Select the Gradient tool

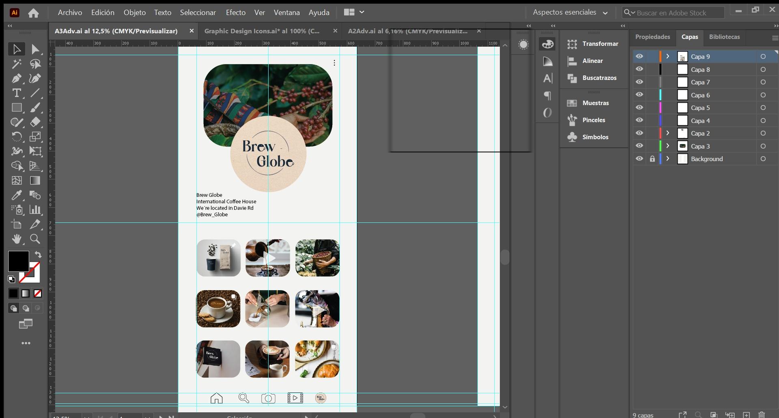coord(35,181)
